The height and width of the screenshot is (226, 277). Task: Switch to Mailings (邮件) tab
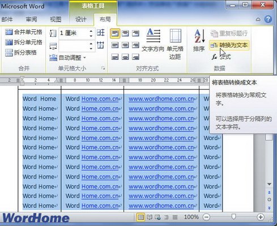tap(7, 19)
